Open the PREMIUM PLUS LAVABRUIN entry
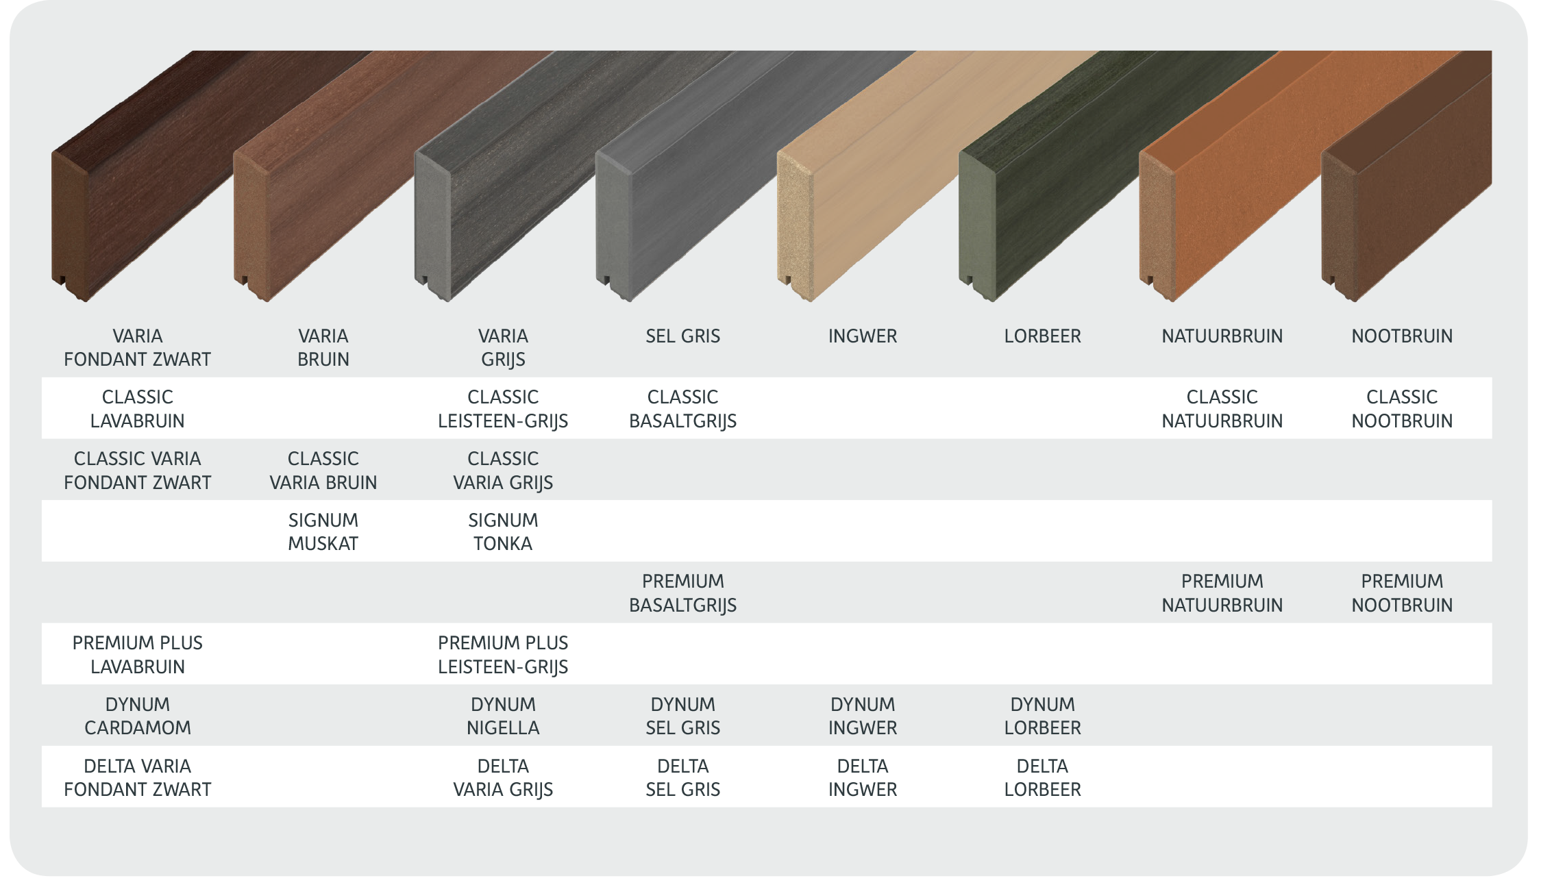 137,654
